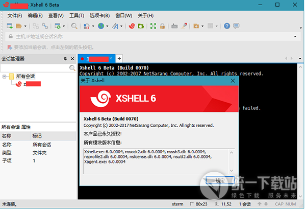Close the 关于 Xshell dialog with X
306x209 pixels.
click(x=233, y=81)
